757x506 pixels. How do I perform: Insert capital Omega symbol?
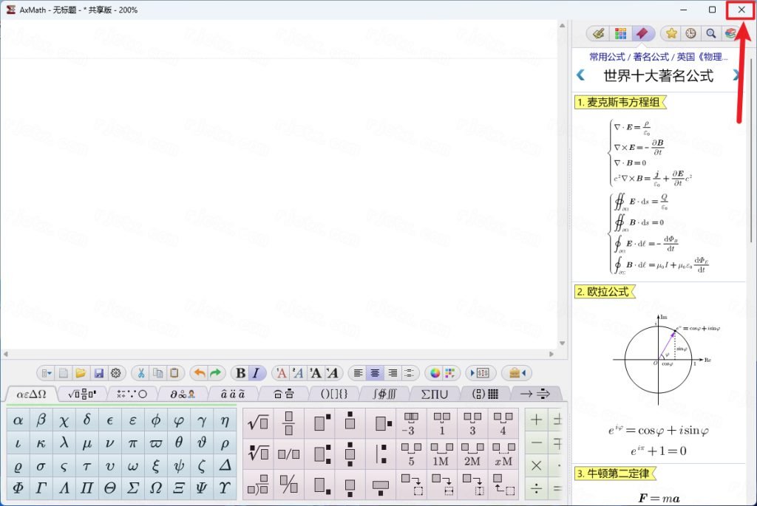[155, 488]
